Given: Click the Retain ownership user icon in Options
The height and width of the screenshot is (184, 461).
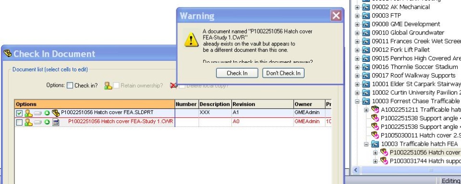Looking at the screenshot, I should (108, 86).
